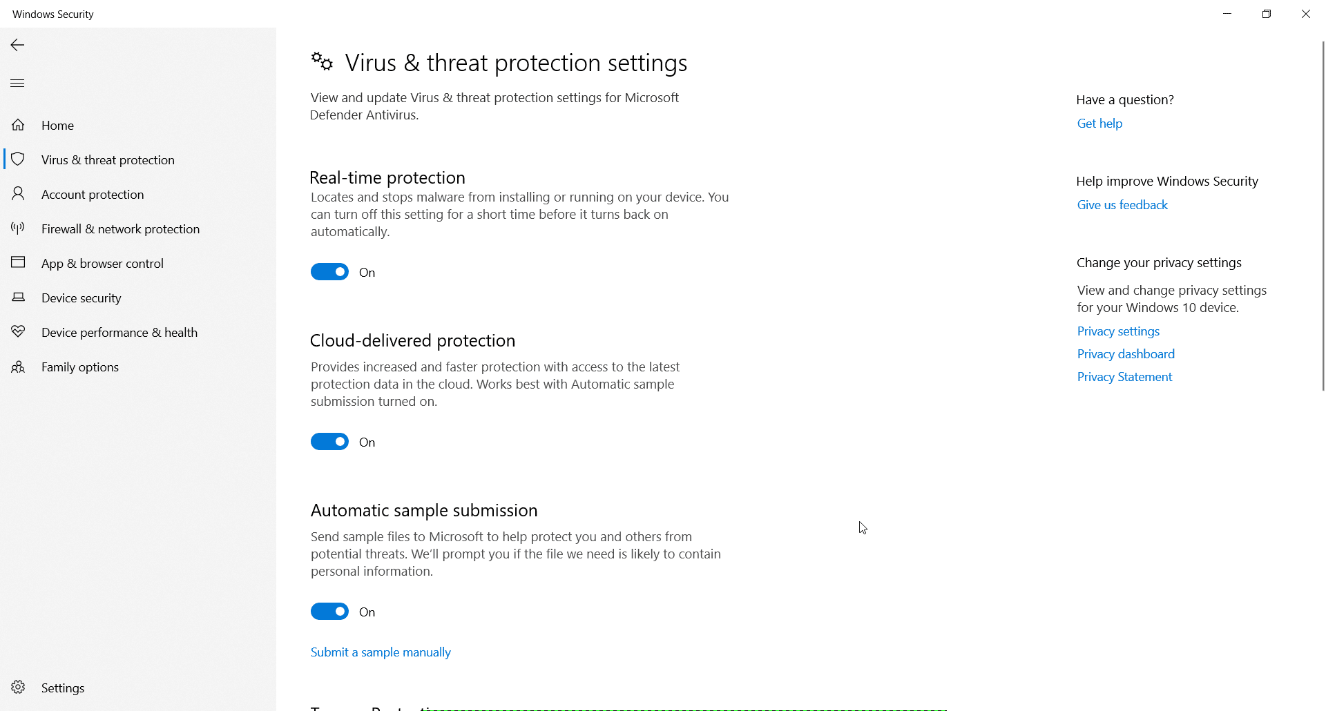
Task: Toggle Automatic sample submission off
Action: [x=329, y=612]
